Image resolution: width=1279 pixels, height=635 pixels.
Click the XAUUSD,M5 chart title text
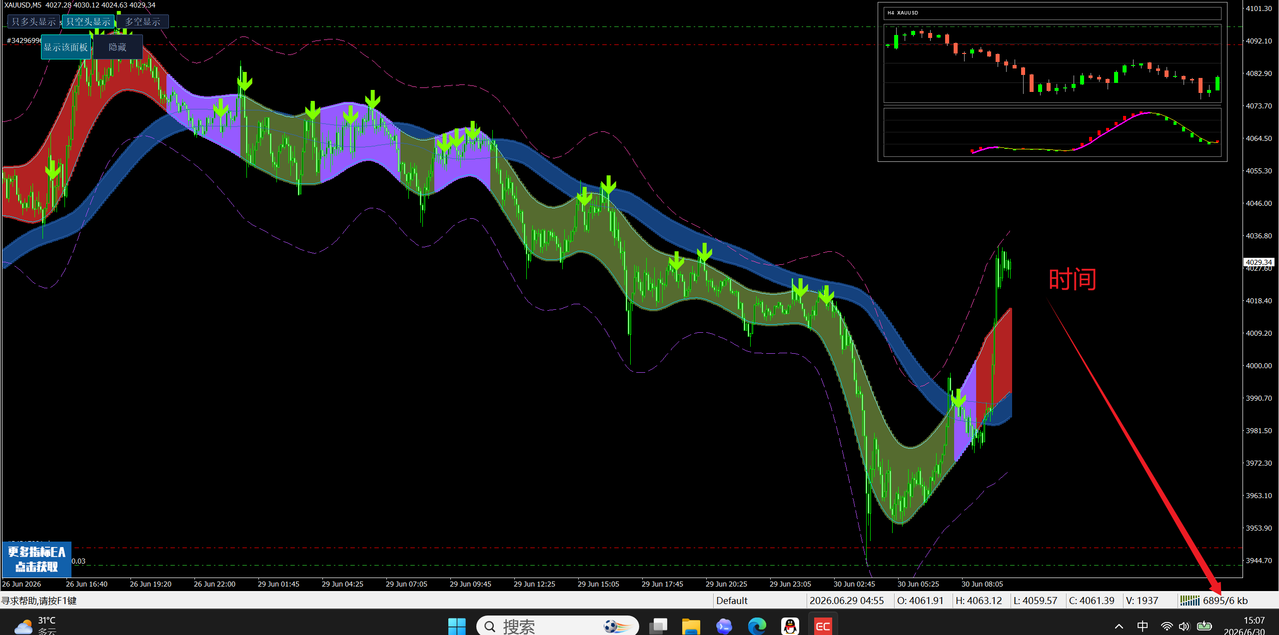[x=79, y=5]
